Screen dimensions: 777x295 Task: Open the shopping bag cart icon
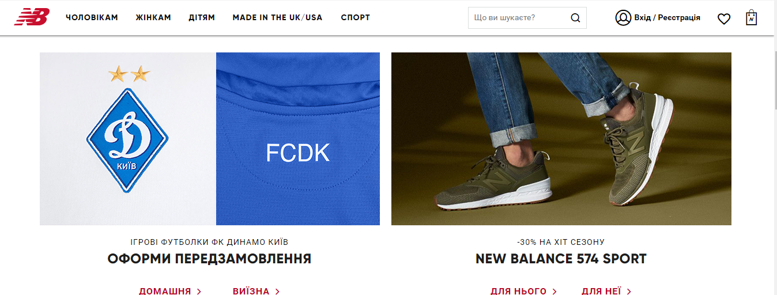click(x=751, y=17)
